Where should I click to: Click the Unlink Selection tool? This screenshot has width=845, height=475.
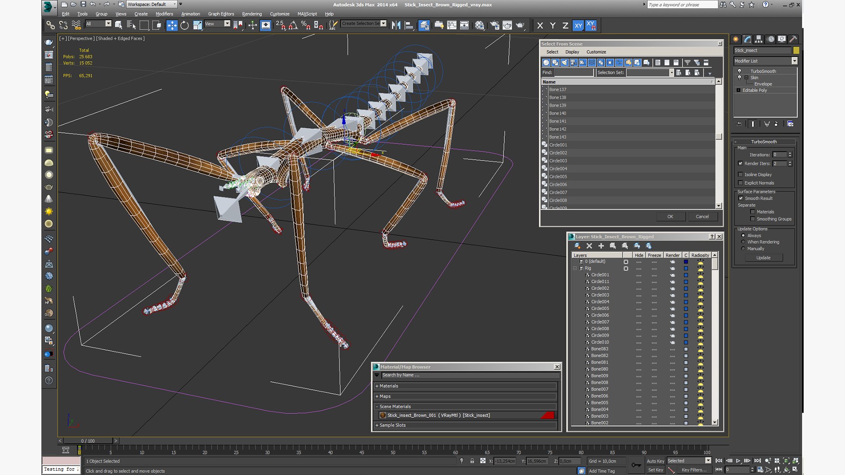[63, 25]
